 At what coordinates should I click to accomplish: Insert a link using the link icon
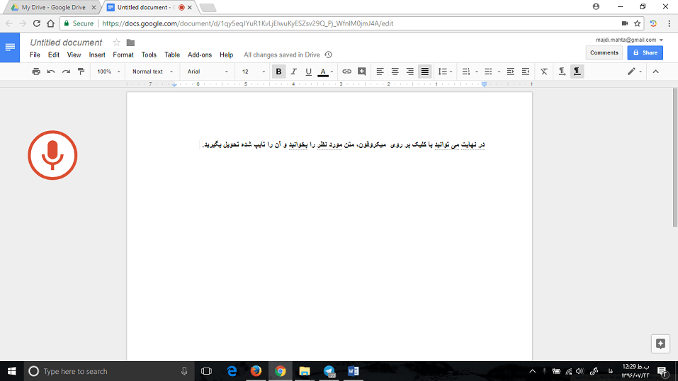[x=346, y=72]
